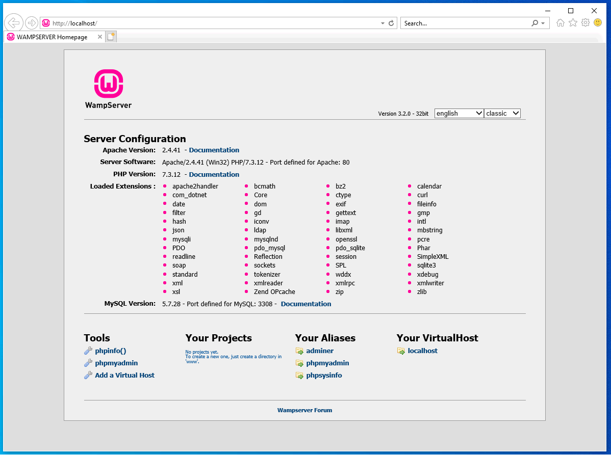
Task: Minimize the browser window
Action: (547, 11)
